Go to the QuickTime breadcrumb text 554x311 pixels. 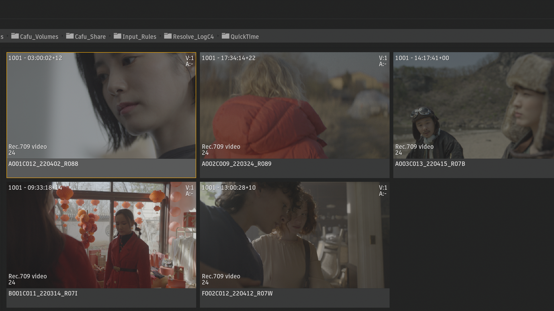coord(245,37)
